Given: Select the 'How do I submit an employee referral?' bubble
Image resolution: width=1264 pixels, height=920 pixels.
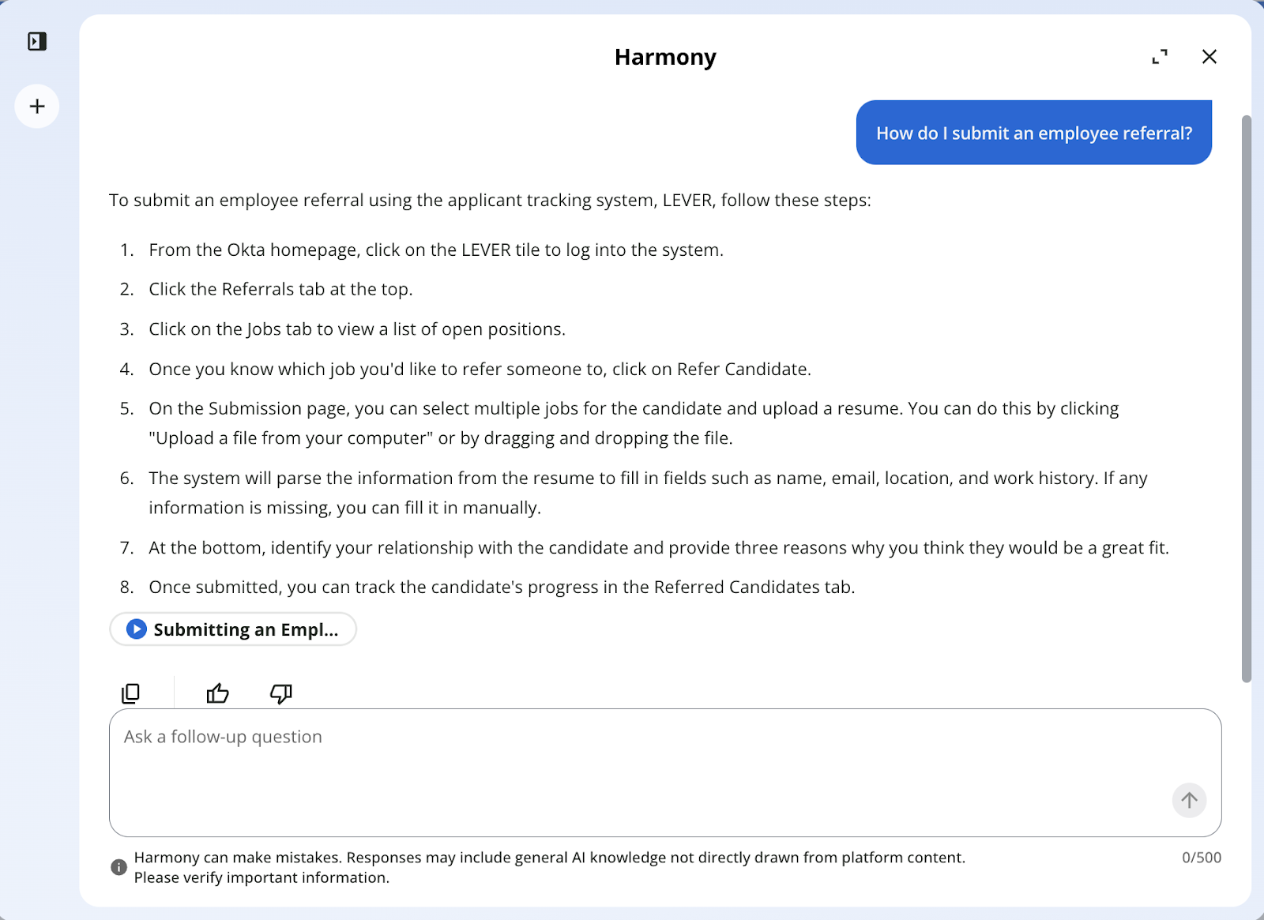Looking at the screenshot, I should click(1034, 133).
